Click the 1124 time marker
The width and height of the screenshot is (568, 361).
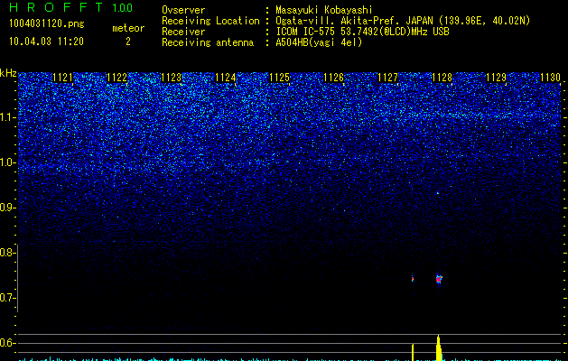click(x=225, y=78)
